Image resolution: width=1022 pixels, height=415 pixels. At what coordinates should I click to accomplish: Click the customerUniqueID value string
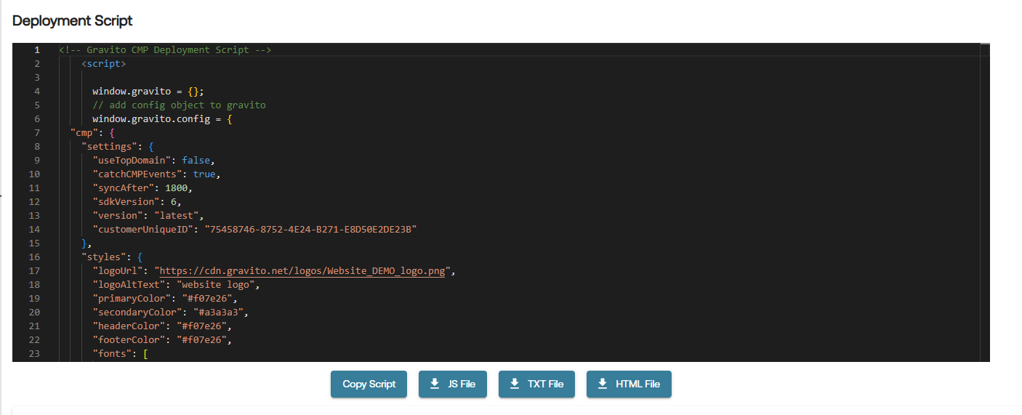pos(310,230)
